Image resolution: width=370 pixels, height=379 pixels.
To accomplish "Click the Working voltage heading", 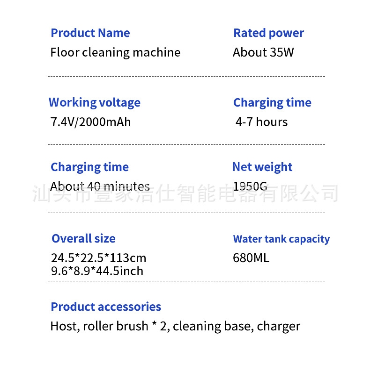I will [x=95, y=103].
